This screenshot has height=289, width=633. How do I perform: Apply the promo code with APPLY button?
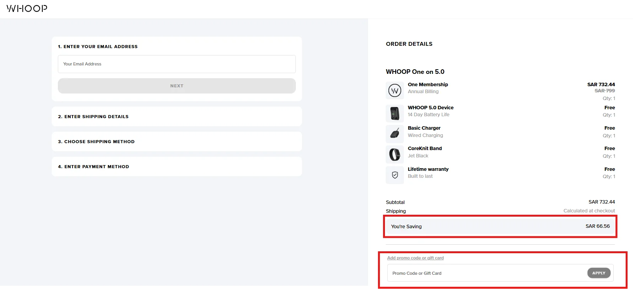tap(599, 273)
